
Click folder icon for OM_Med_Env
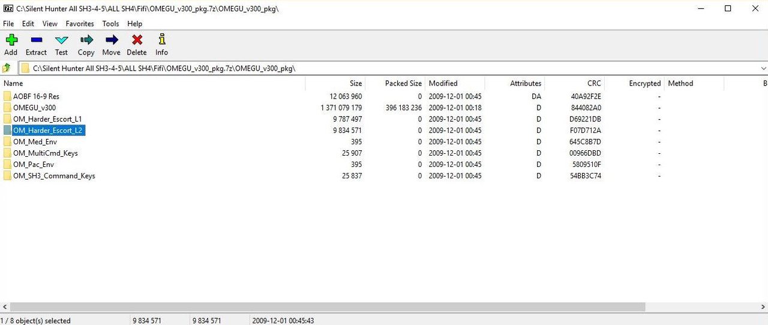pyautogui.click(x=7, y=142)
